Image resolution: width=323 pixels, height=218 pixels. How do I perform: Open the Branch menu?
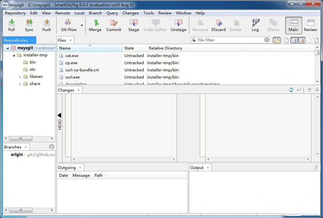(x=95, y=12)
